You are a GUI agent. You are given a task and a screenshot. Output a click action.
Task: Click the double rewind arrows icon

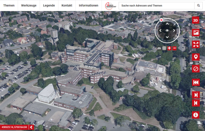tap(196, 82)
